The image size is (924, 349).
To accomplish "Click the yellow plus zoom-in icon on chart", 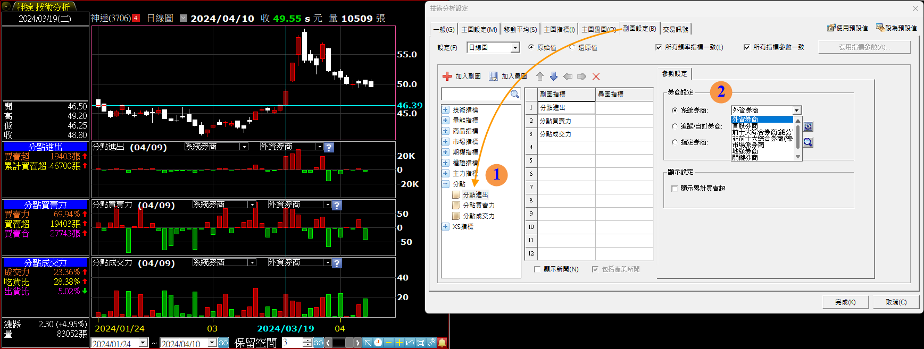I will 399,343.
